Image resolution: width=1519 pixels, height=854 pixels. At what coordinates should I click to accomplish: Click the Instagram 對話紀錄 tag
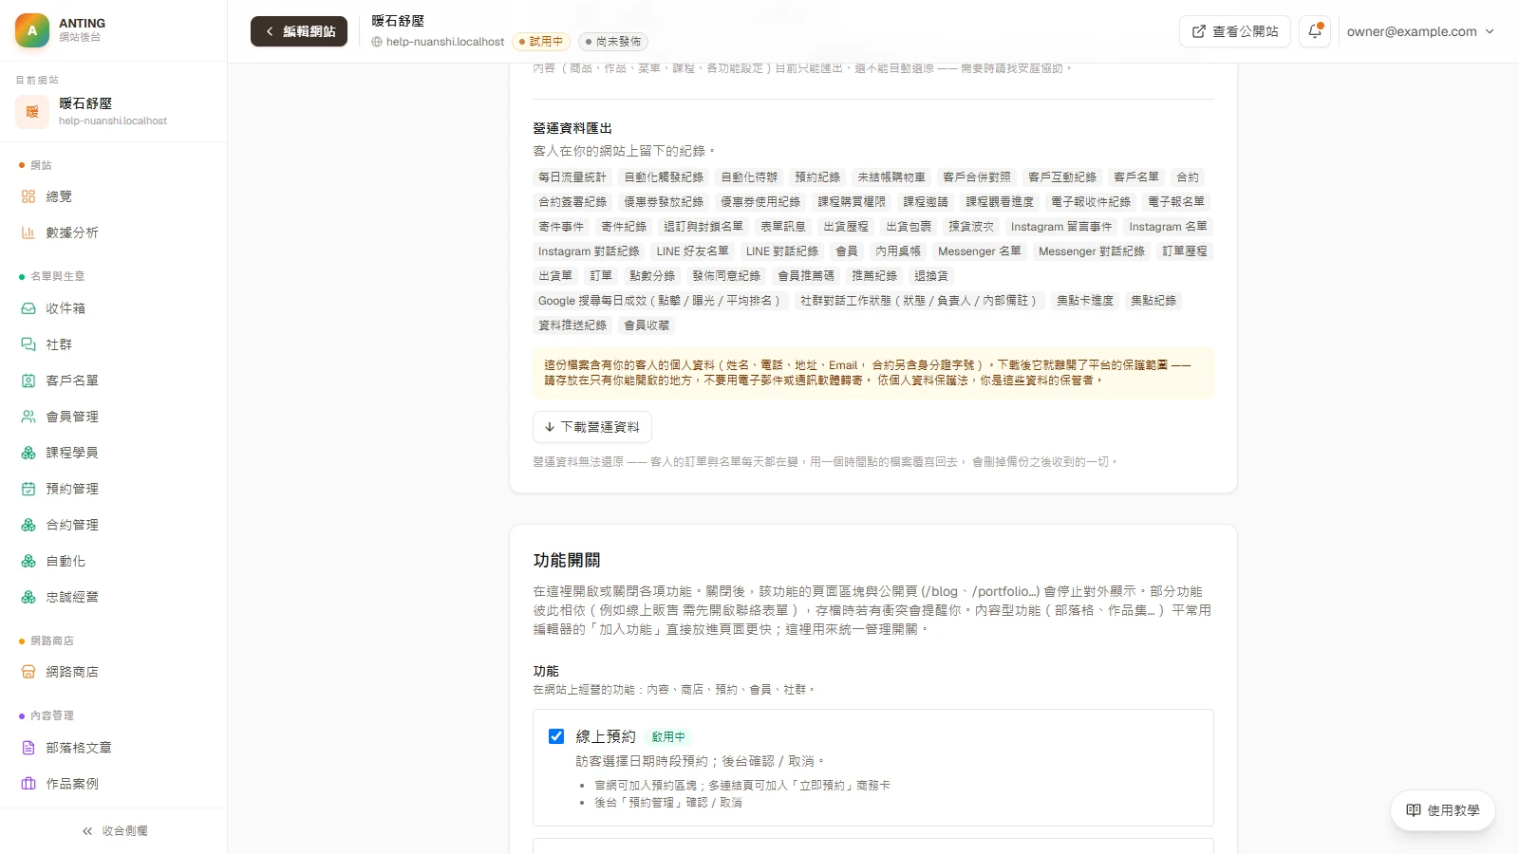click(589, 251)
